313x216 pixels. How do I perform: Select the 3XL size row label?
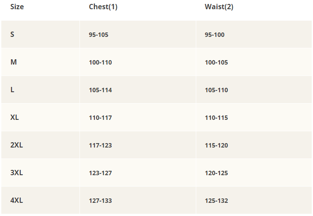pyautogui.click(x=17, y=173)
